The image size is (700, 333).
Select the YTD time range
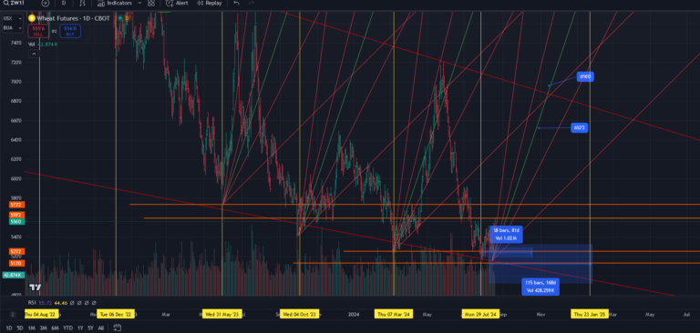pyautogui.click(x=67, y=328)
